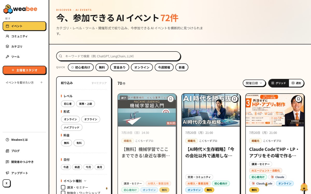Image resolution: width=311 pixels, height=194 pixels.
Task: Select date filter 今週
Action: click(66, 167)
